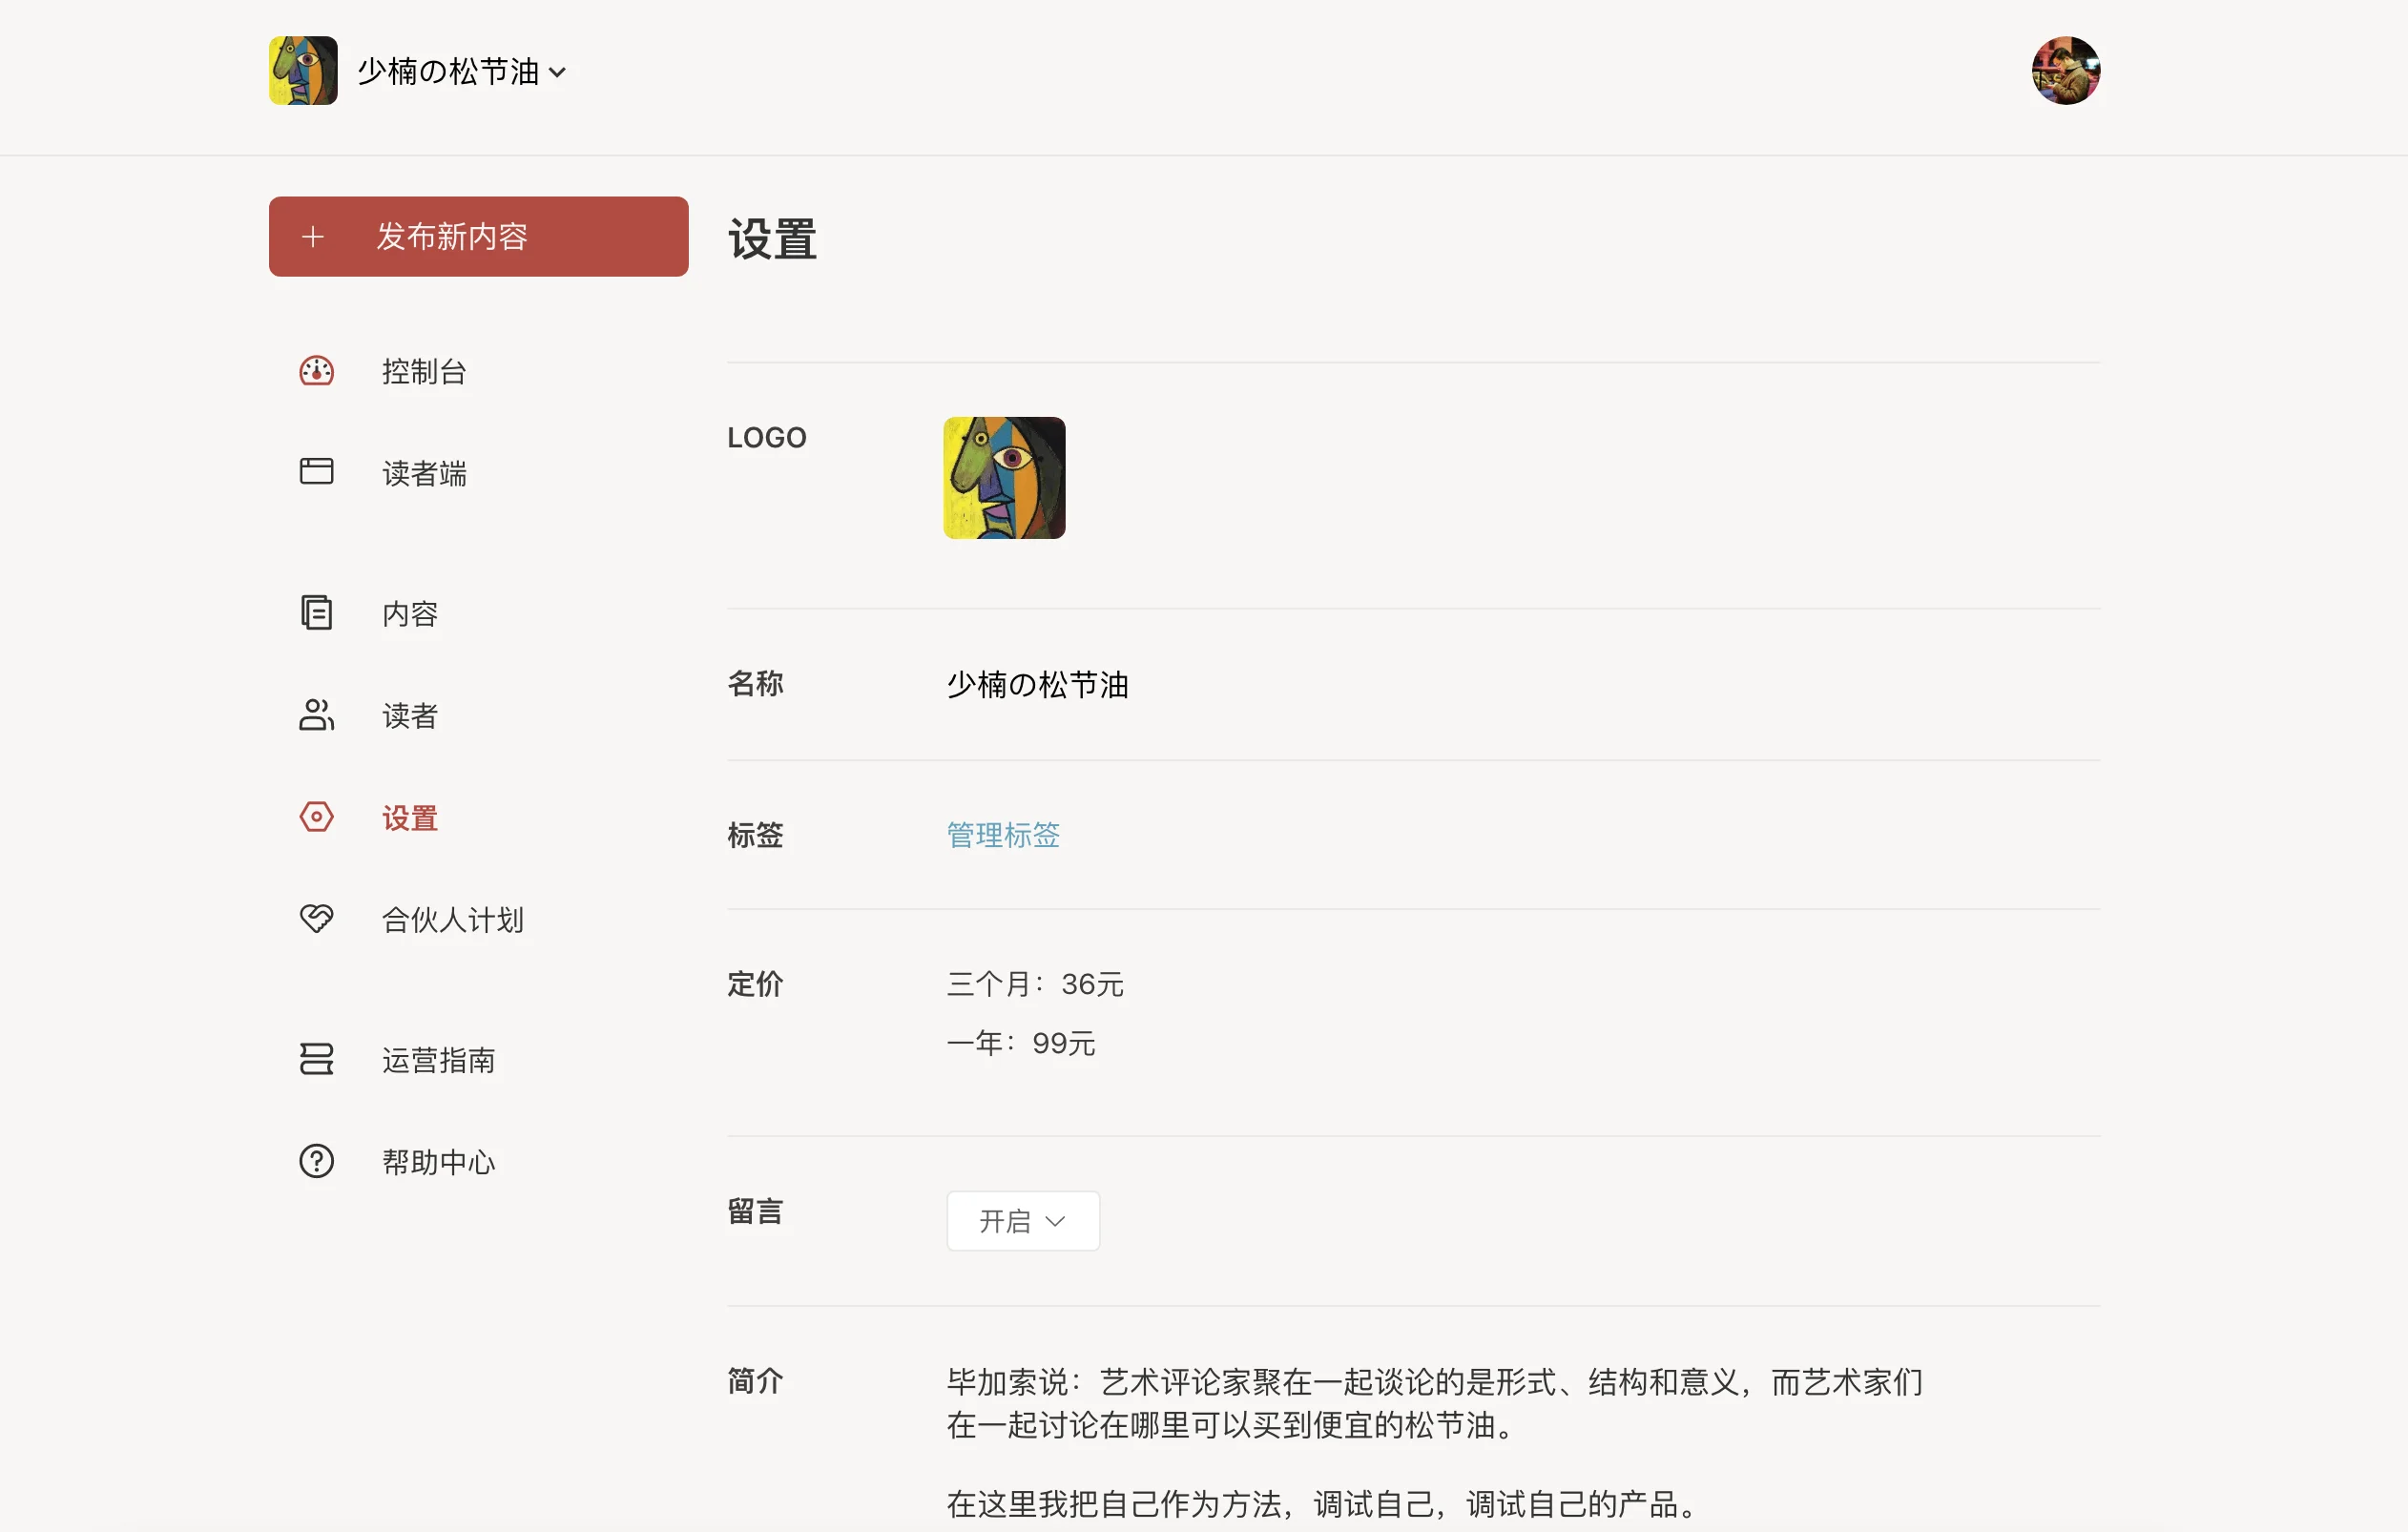The image size is (2408, 1532).
Task: Go to the 内容 menu item
Action: [410, 613]
